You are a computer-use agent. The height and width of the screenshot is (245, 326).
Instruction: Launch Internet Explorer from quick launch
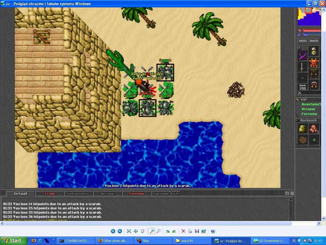[40, 241]
